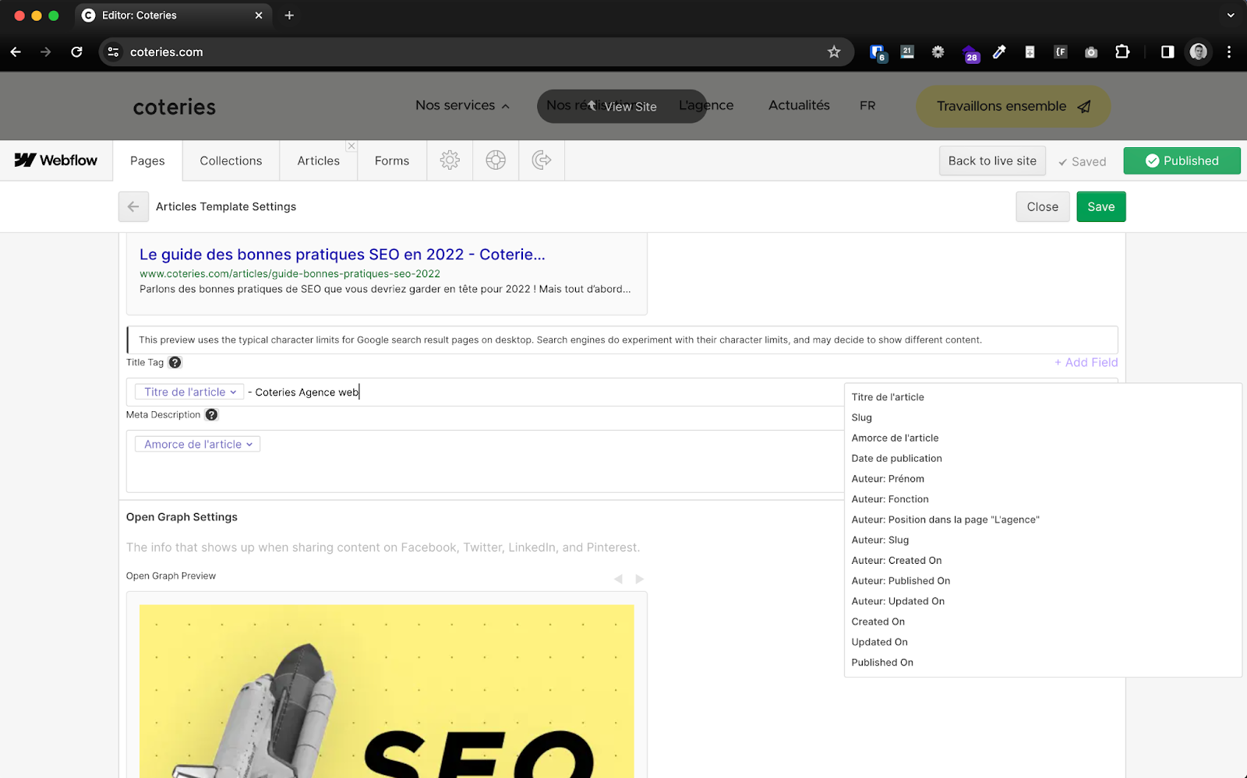Expand Nos services menu on the site

tap(462, 105)
